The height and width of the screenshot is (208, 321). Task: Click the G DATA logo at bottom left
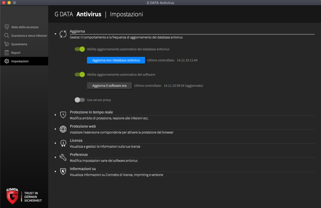click(x=12, y=196)
